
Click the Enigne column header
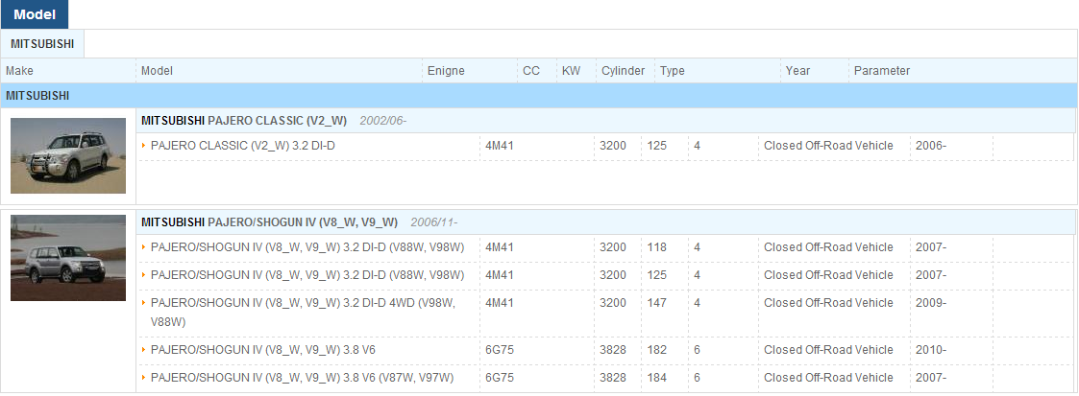446,71
